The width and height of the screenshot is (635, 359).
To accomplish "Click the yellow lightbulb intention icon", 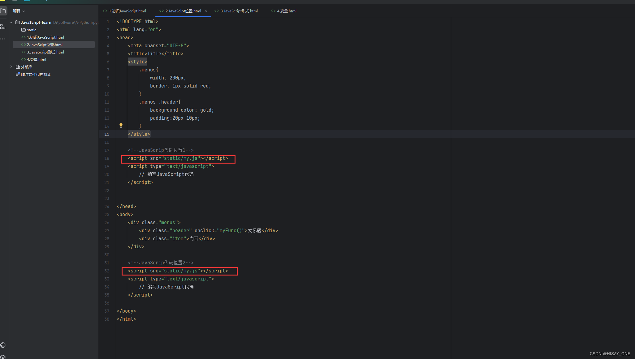I will (x=121, y=126).
